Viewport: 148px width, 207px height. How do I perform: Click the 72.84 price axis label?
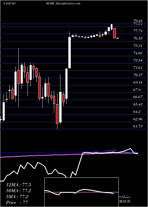pos(138,60)
